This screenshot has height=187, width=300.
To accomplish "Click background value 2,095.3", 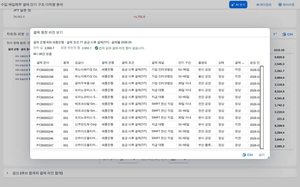I will tap(279, 146).
